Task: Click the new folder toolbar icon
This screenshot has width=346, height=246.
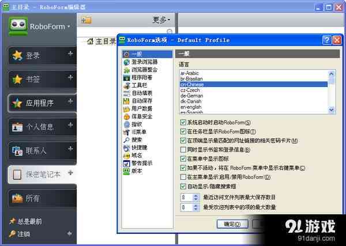Action: pos(86,20)
